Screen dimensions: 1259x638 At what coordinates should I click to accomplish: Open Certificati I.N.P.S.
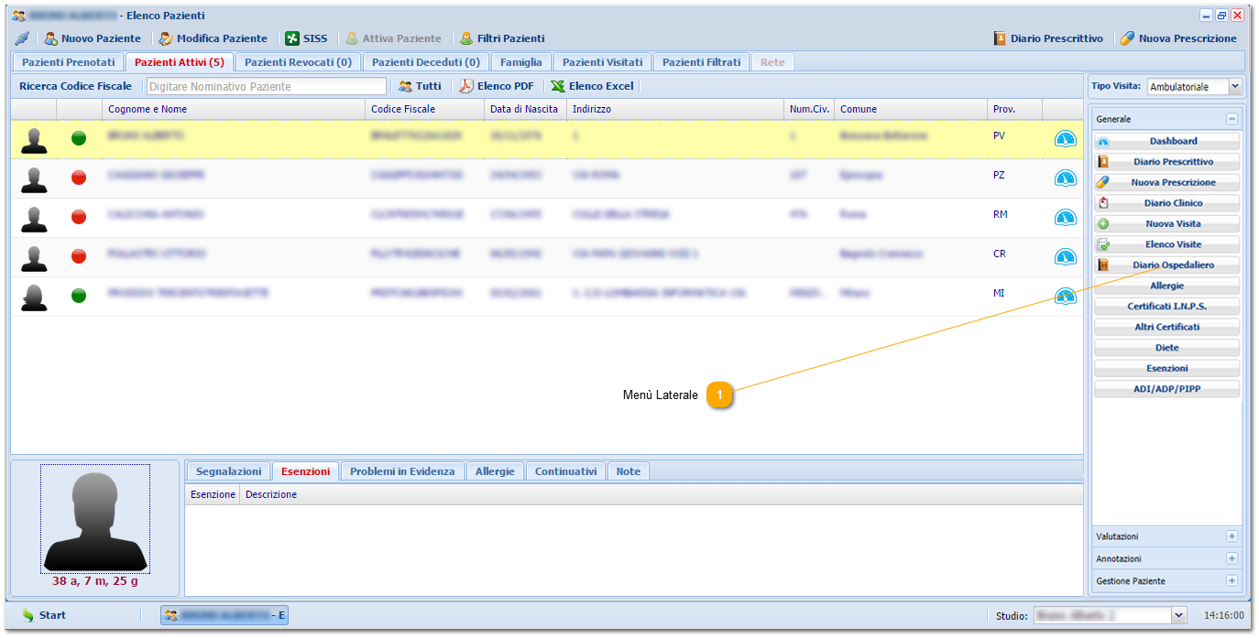pos(1166,307)
